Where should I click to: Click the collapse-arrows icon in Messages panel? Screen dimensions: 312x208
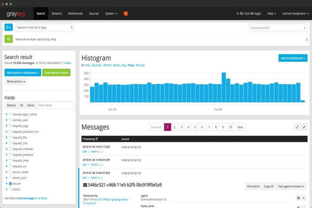tap(304, 127)
